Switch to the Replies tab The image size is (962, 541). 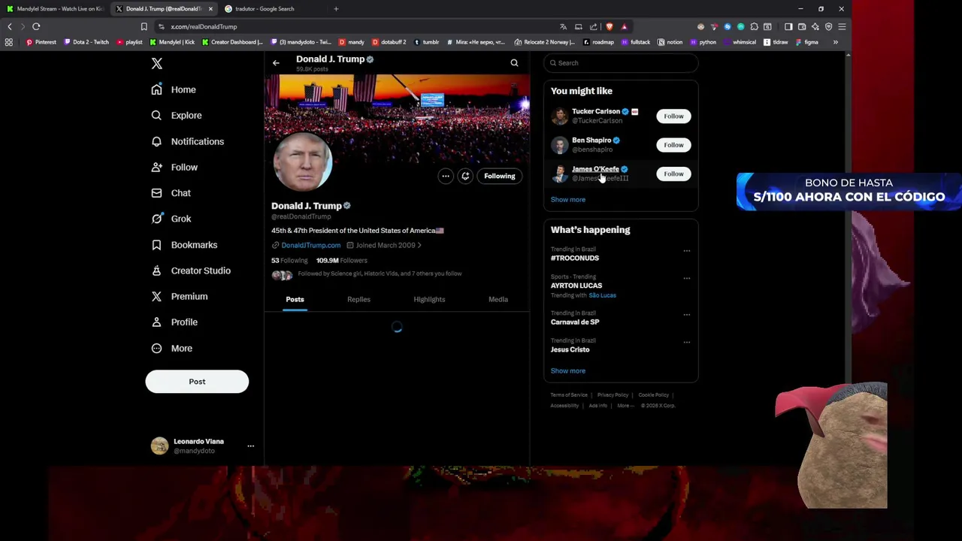point(358,300)
